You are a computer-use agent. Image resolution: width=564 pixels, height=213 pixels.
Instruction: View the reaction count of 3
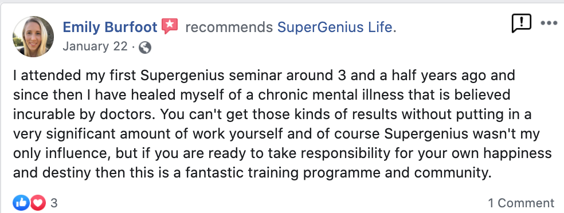(x=54, y=203)
